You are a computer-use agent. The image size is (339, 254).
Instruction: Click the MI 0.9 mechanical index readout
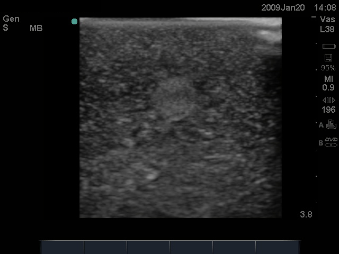(328, 83)
